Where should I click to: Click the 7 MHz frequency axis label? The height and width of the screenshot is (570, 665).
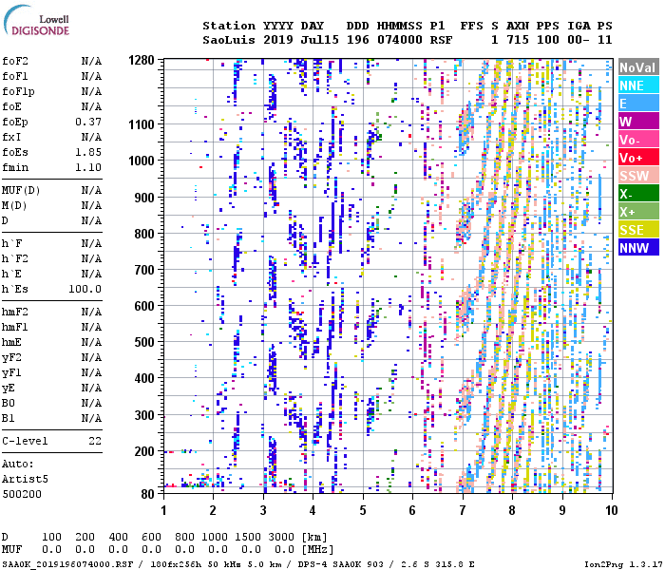463,510
